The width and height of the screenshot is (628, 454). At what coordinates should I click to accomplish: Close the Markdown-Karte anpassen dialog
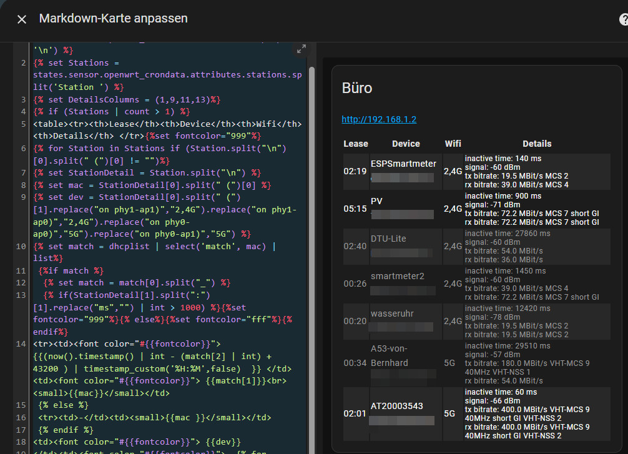click(x=22, y=19)
